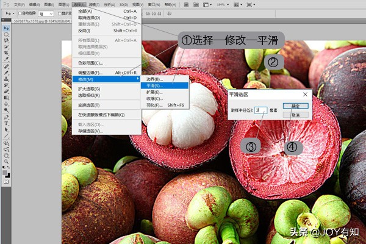Choose 平滑(S)... in the submenu

tap(165, 85)
